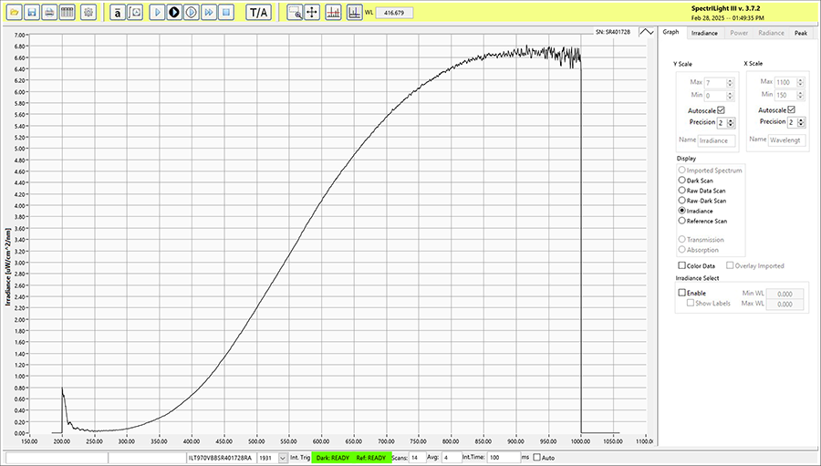Select the Dark Scan display option
Image resolution: width=821 pixels, height=466 pixels.
(681, 181)
